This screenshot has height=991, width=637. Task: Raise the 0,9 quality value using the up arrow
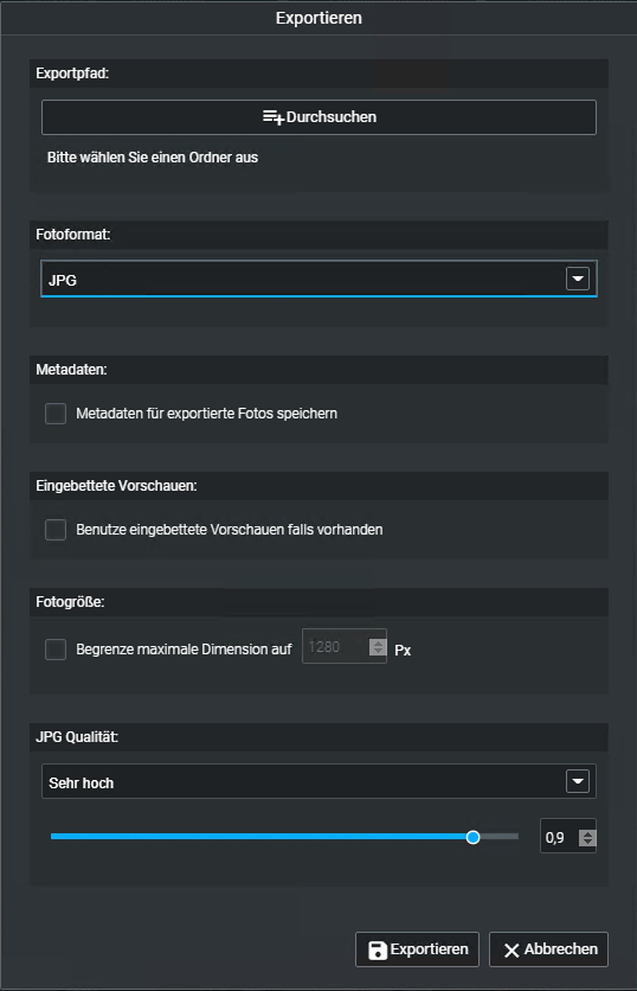(588, 834)
